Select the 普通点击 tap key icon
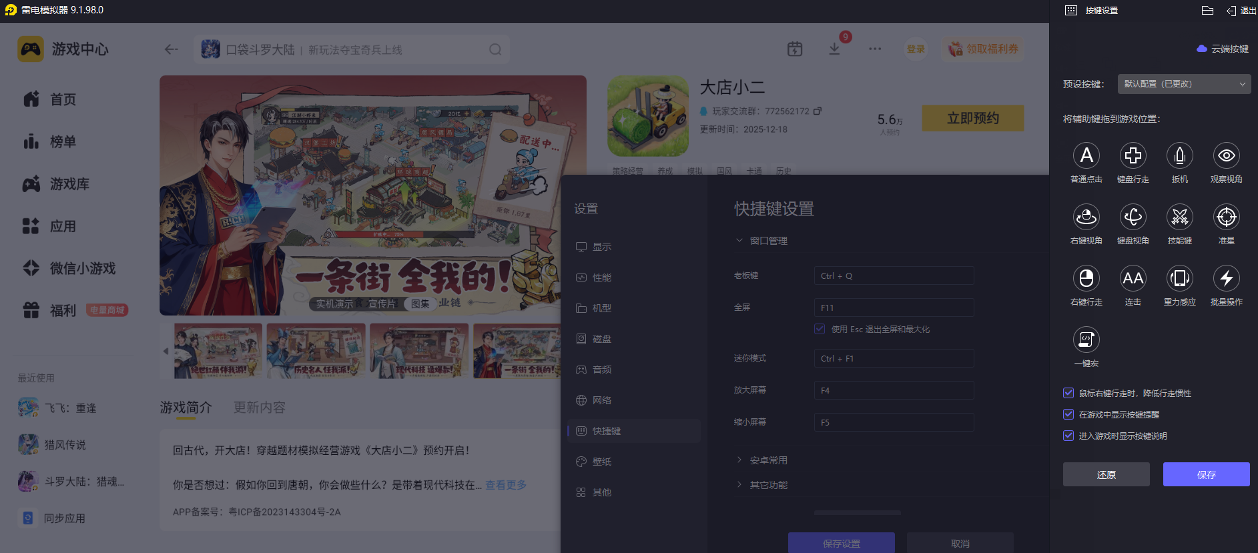The width and height of the screenshot is (1258, 553). coord(1086,156)
